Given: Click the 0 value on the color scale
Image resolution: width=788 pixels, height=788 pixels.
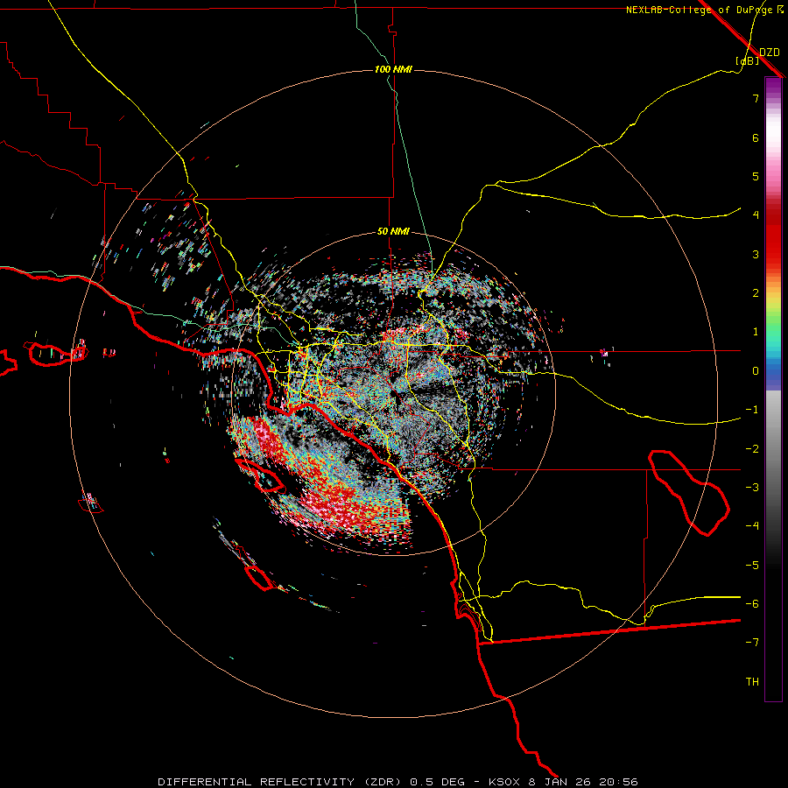Looking at the screenshot, I should (x=756, y=371).
